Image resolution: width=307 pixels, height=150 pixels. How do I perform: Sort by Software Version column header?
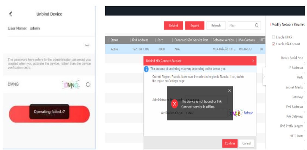point(223,40)
